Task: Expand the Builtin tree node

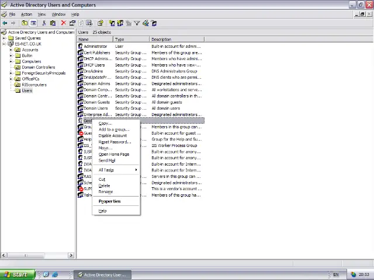Action: pyautogui.click(x=11, y=55)
